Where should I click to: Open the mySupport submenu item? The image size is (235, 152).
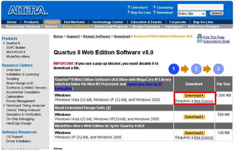point(174,26)
